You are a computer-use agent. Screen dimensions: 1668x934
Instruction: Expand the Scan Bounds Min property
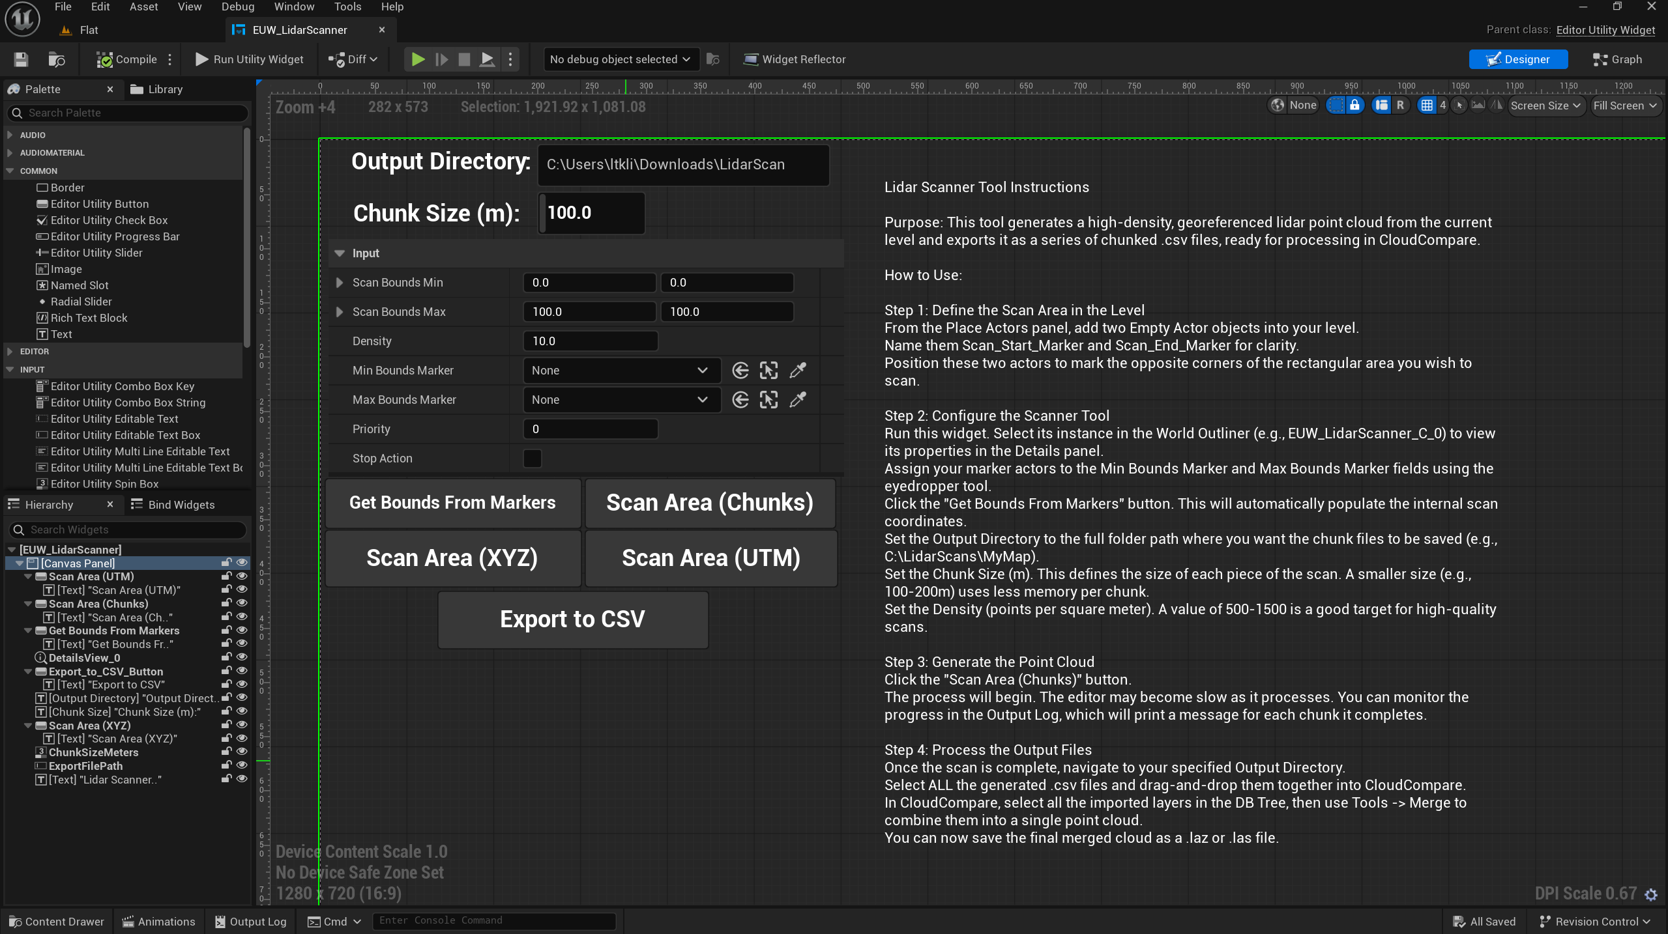pyautogui.click(x=340, y=283)
